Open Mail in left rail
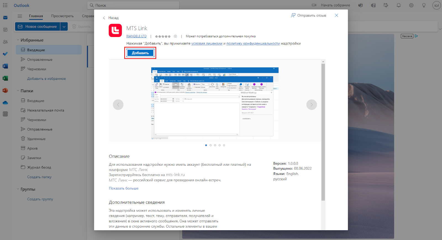The image size is (442, 240). [5, 18]
